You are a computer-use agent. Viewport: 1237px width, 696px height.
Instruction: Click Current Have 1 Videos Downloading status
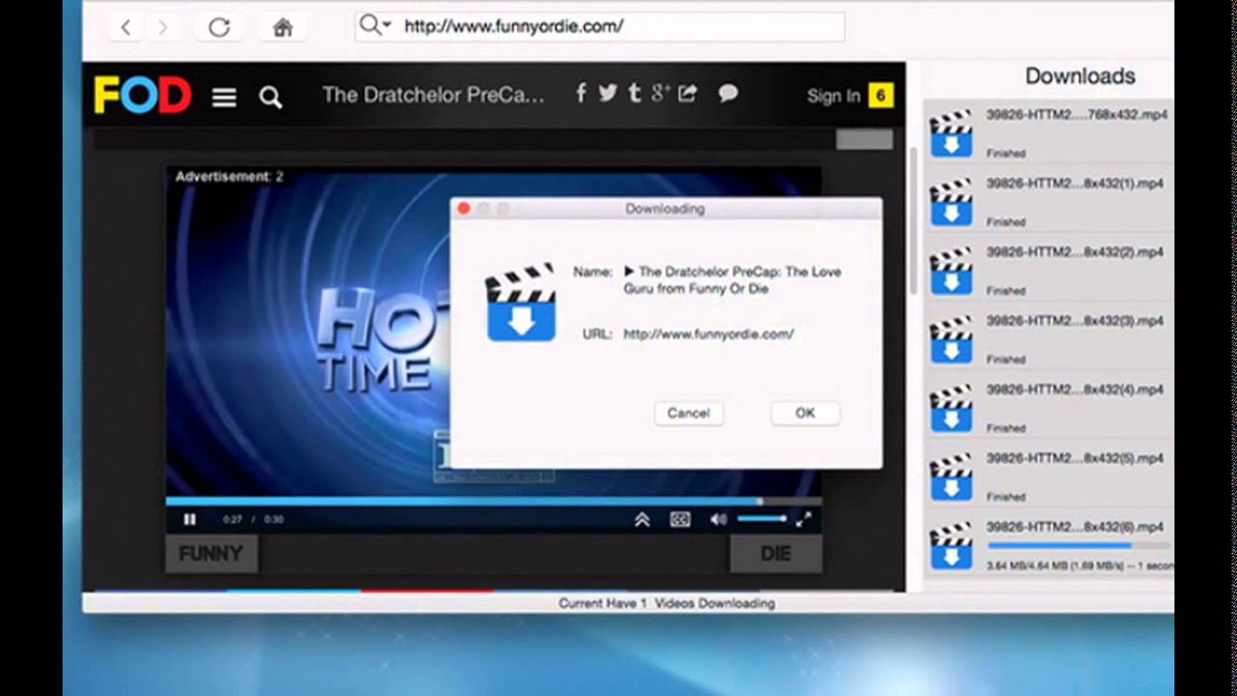click(x=667, y=603)
